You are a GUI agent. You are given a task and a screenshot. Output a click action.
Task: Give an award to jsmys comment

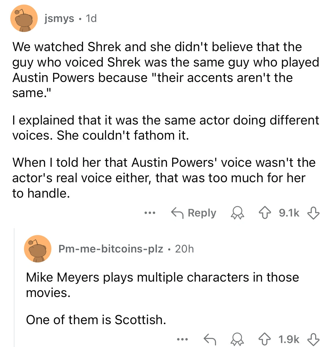pyautogui.click(x=238, y=213)
